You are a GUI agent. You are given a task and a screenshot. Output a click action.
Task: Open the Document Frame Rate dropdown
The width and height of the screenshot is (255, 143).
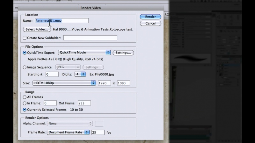pyautogui.click(x=68, y=132)
